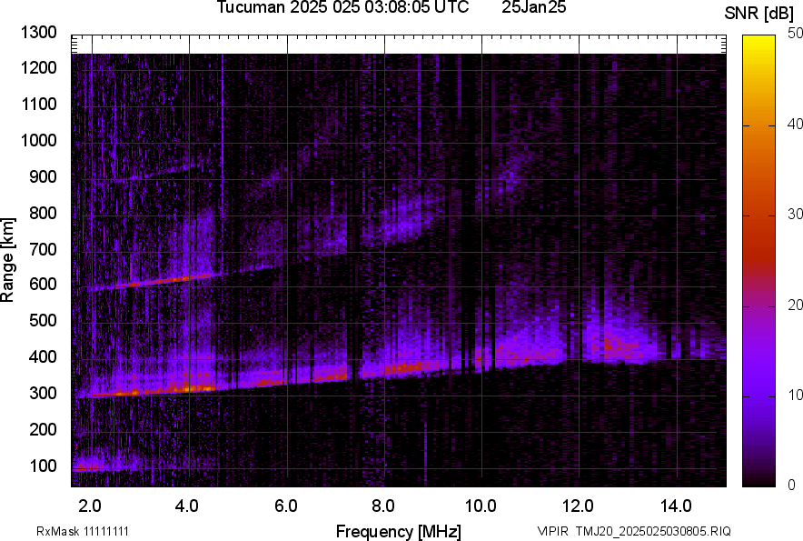The width and height of the screenshot is (803, 541).
Task: Click colorbar tick label '20'
Action: pyautogui.click(x=795, y=306)
